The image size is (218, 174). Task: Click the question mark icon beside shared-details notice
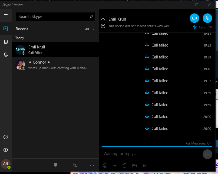pyautogui.click(x=103, y=26)
